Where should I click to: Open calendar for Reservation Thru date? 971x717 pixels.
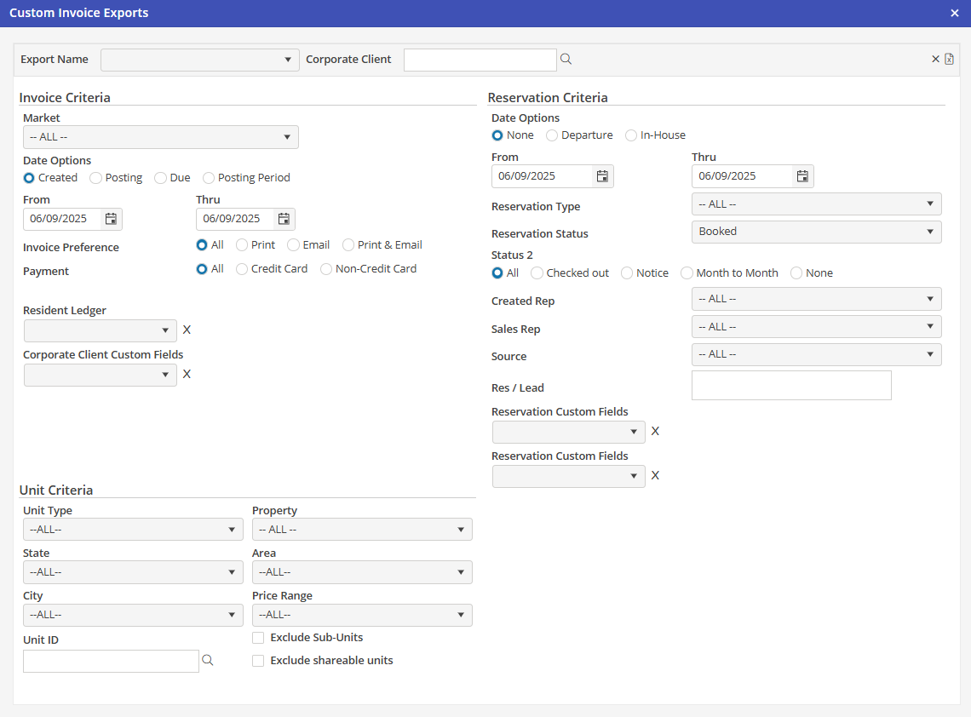click(802, 176)
